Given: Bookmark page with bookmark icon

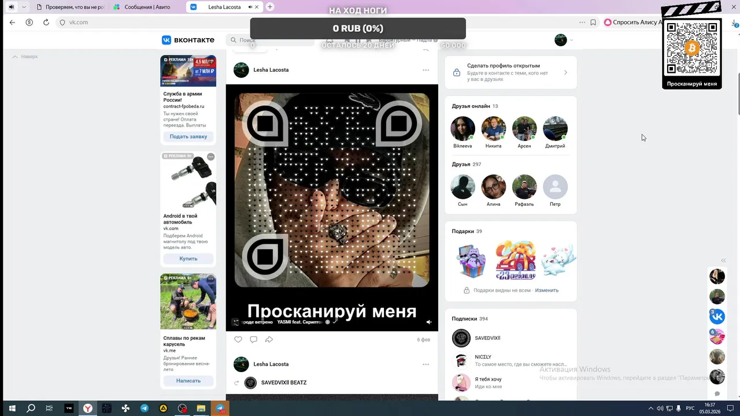Looking at the screenshot, I should (x=593, y=23).
